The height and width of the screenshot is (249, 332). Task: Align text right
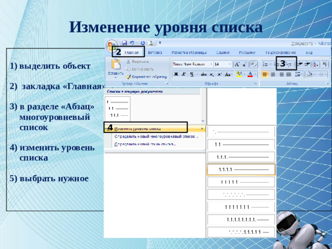click(x=281, y=75)
